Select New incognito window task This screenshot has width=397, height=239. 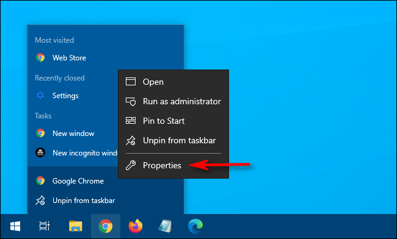[x=73, y=153]
